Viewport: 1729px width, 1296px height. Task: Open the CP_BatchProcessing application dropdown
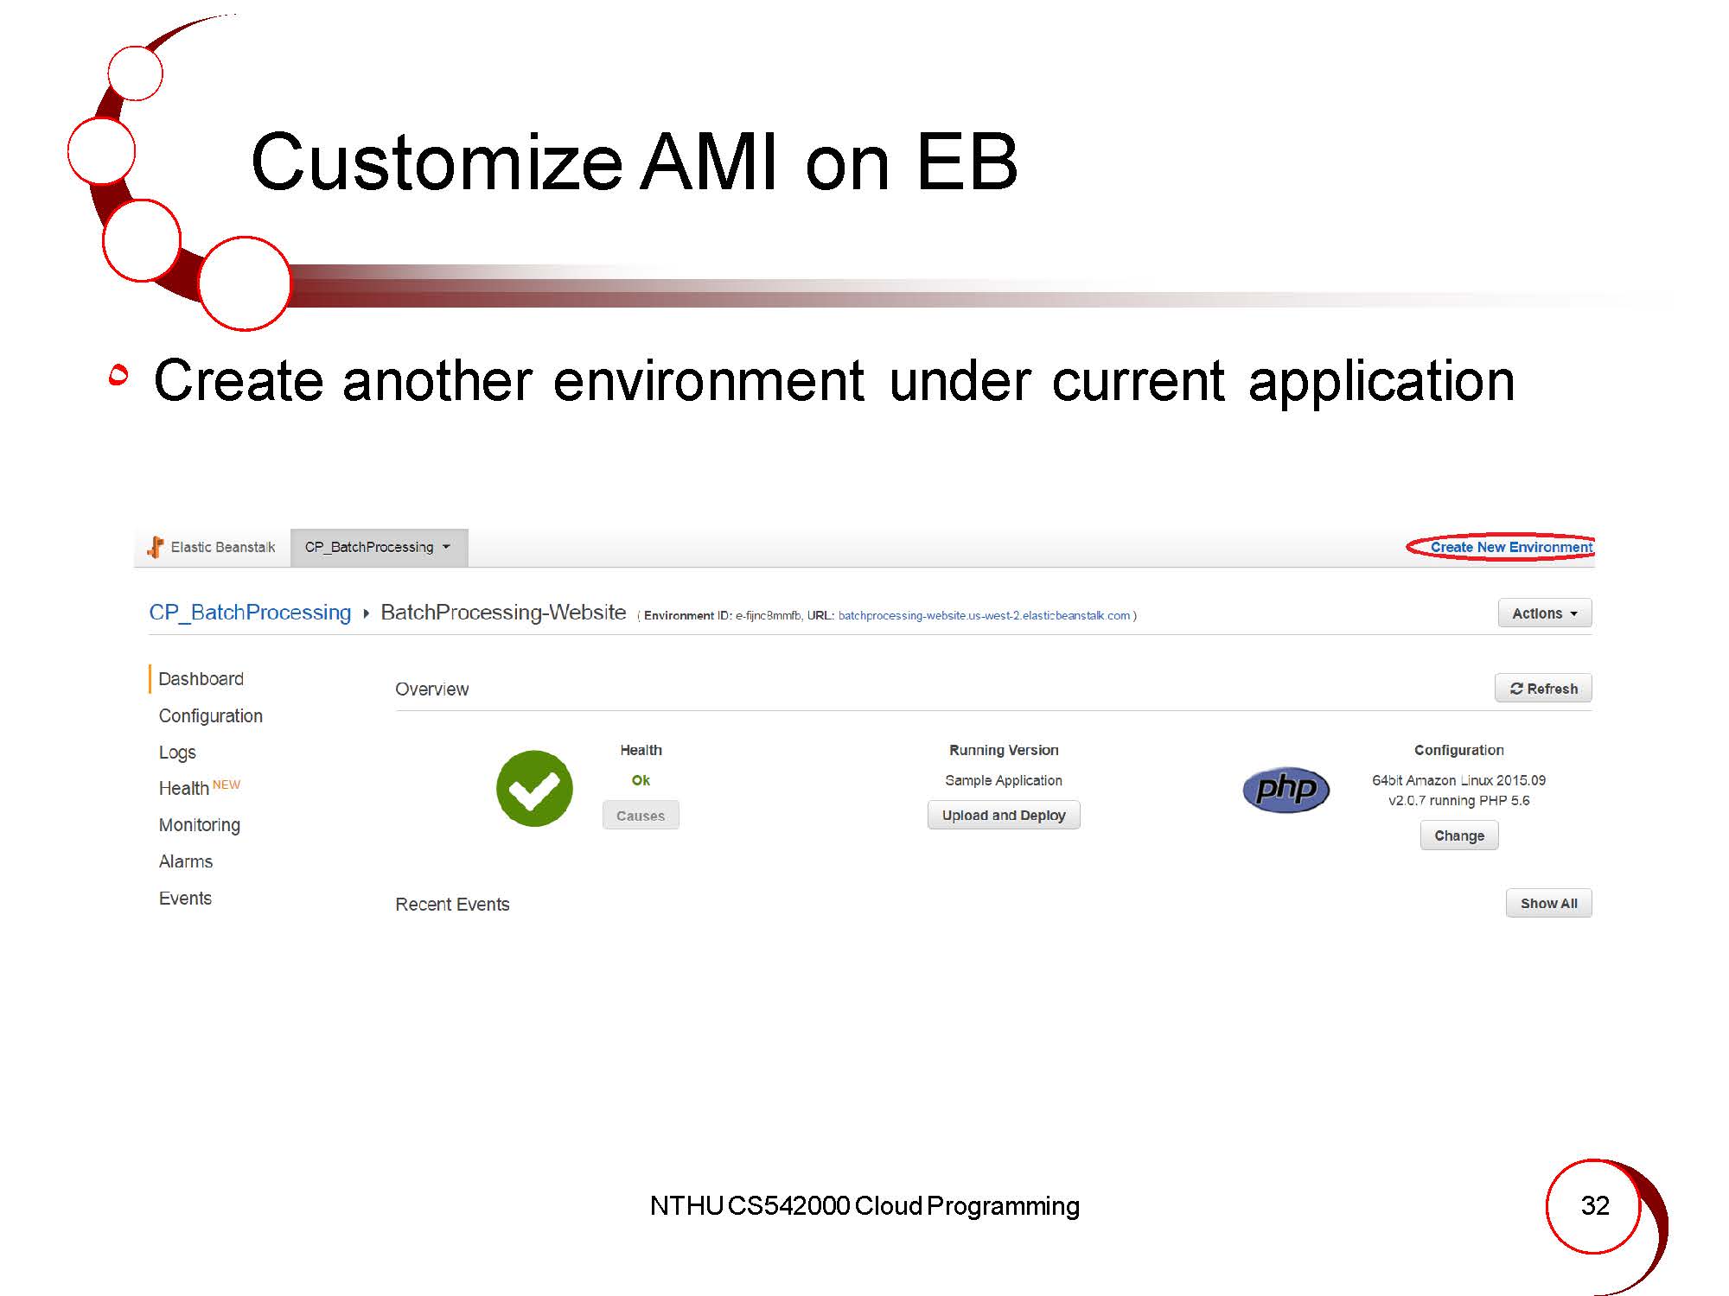pyautogui.click(x=379, y=547)
